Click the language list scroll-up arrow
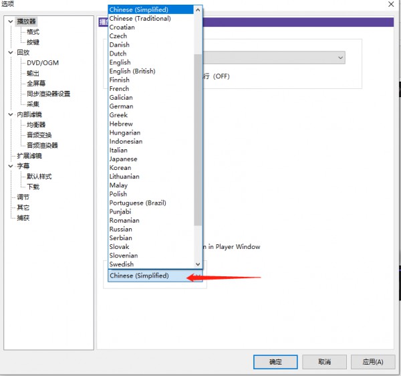This screenshot has height=376, width=401. (198, 10)
